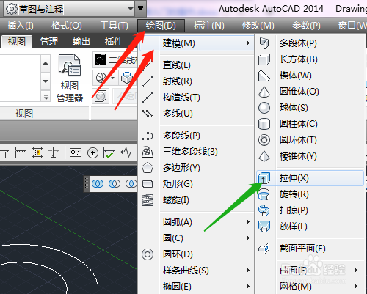This screenshot has width=367, height=294.
Task: Click the Revolve 旋转(R) icon
Action: pos(264,194)
